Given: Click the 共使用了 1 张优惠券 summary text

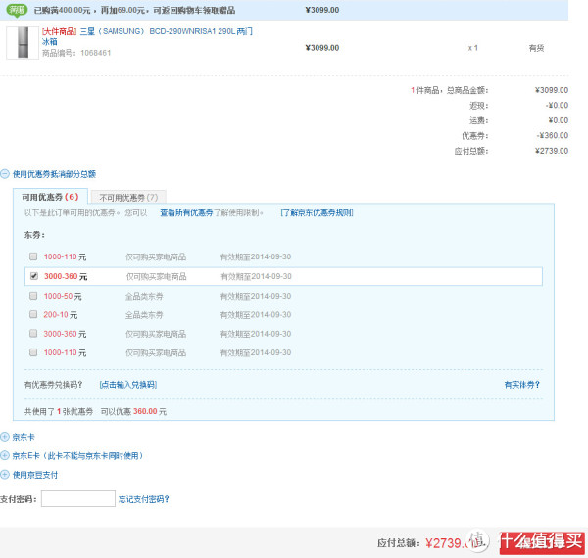Looking at the screenshot, I should 59,411.
